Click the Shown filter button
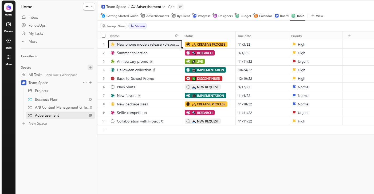Viewport: 374px width, 194px height. tap(137, 26)
